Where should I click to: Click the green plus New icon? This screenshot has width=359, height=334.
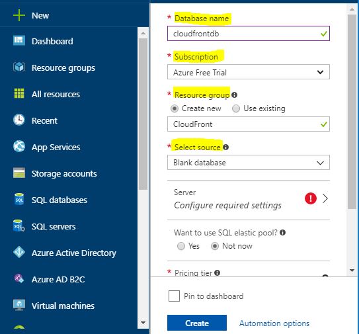point(19,15)
